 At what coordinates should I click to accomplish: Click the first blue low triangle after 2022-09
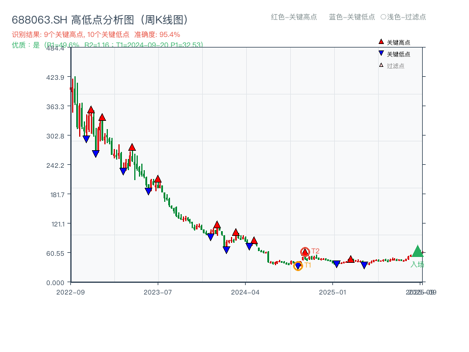click(x=86, y=139)
